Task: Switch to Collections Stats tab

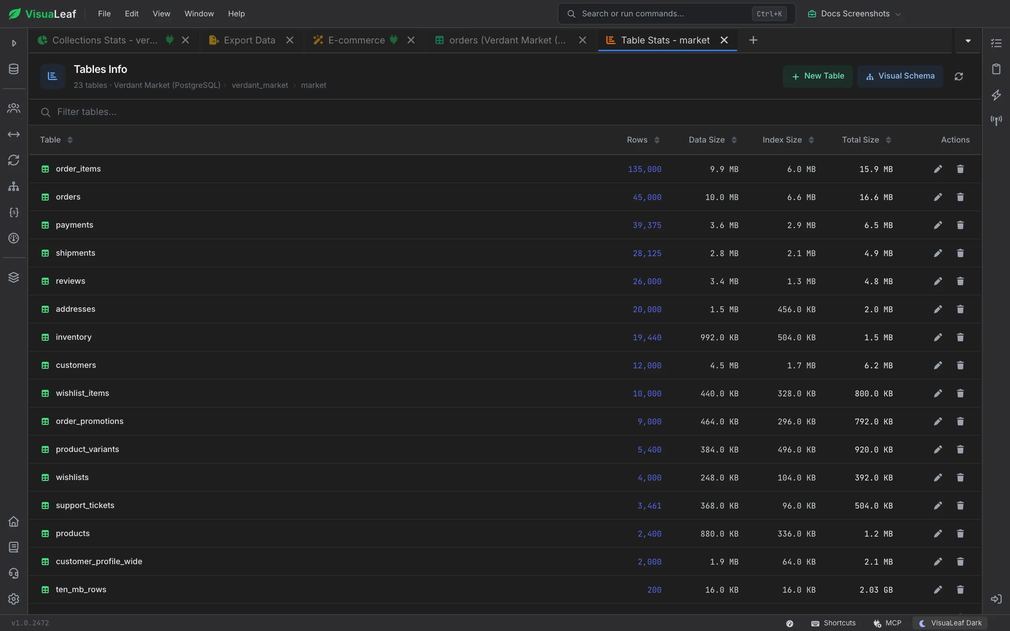Action: (x=105, y=40)
